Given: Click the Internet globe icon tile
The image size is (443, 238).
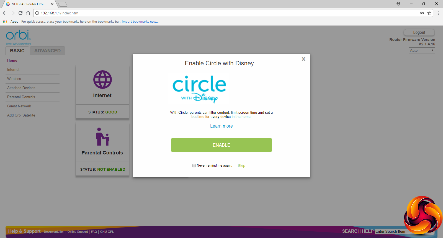Looking at the screenshot, I should click(x=102, y=80).
